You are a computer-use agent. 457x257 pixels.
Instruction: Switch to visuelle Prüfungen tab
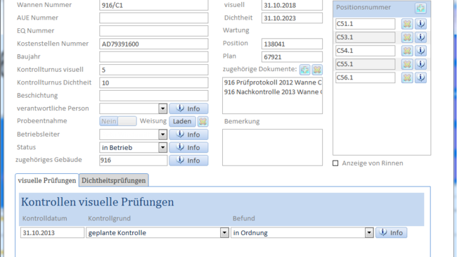tap(47, 180)
